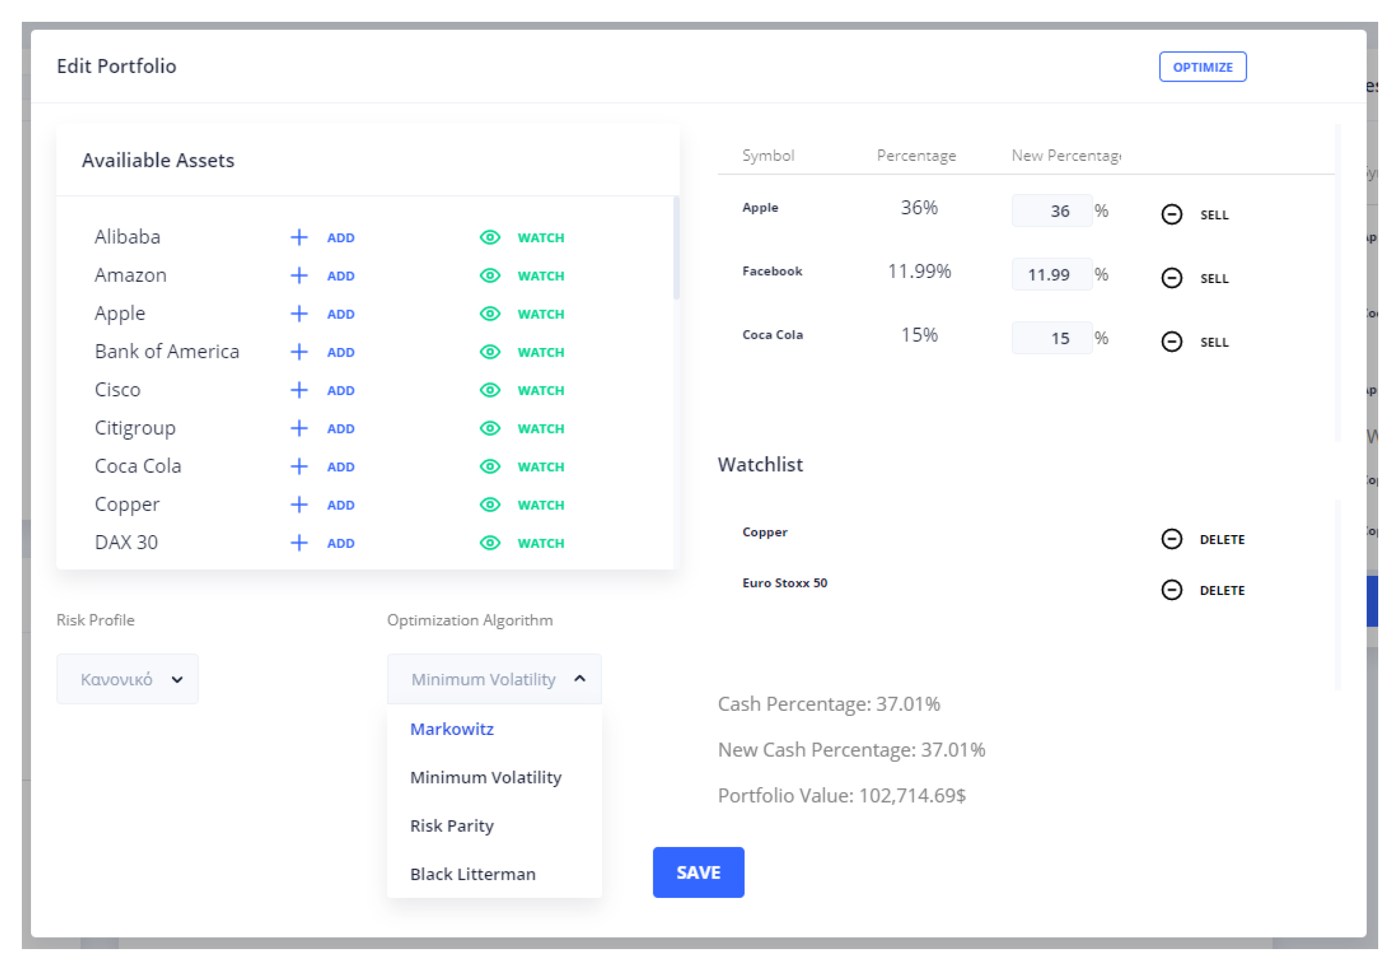
Task: Choose the Risk Parity option
Action: [452, 826]
